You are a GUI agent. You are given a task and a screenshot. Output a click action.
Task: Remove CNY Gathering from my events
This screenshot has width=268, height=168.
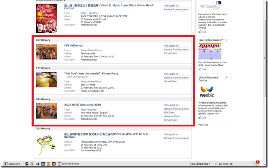tap(176, 49)
